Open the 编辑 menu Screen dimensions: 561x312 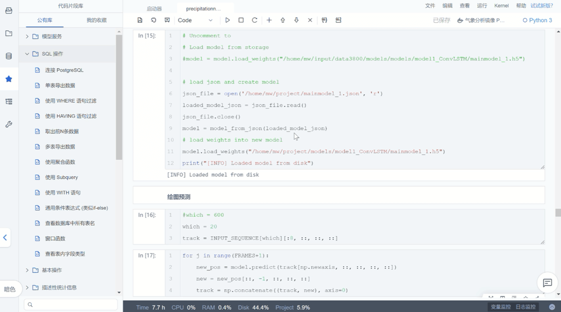(447, 6)
